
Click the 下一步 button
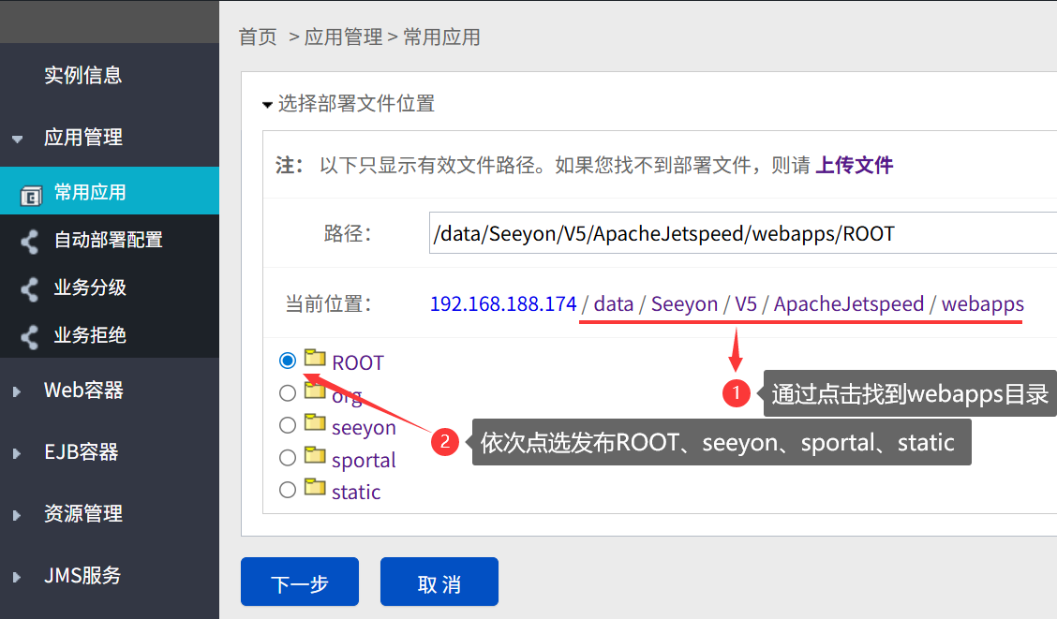point(299,582)
